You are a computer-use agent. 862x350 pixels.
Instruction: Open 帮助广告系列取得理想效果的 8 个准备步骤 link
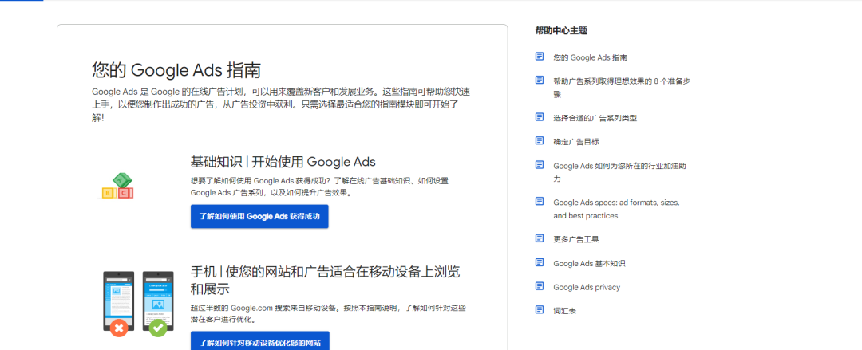(622, 88)
